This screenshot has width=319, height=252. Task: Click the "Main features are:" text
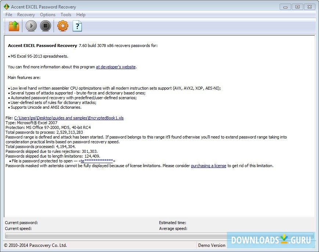24,78
